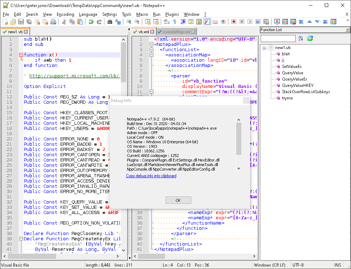Collapse Declare Function RegCreateKeyEx fold
Screen dimensions: 351x269
click(x=21, y=239)
